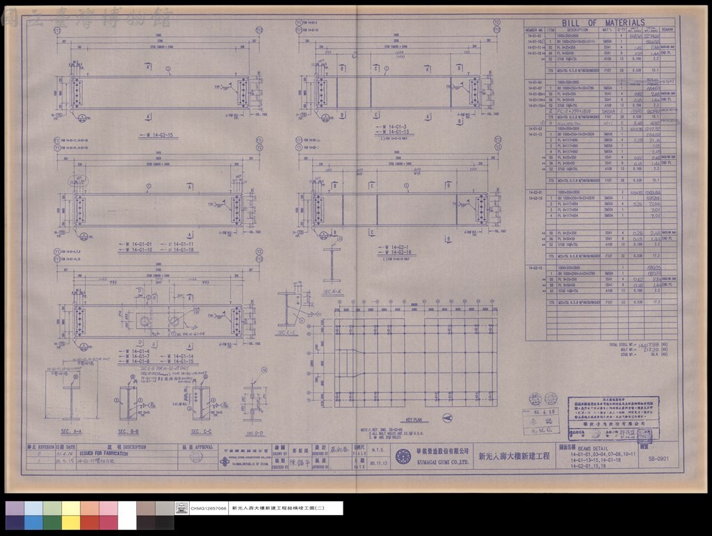Pick the bright blue swatch in bottom row
Viewport: 712px width, 536px height.
(x=33, y=522)
